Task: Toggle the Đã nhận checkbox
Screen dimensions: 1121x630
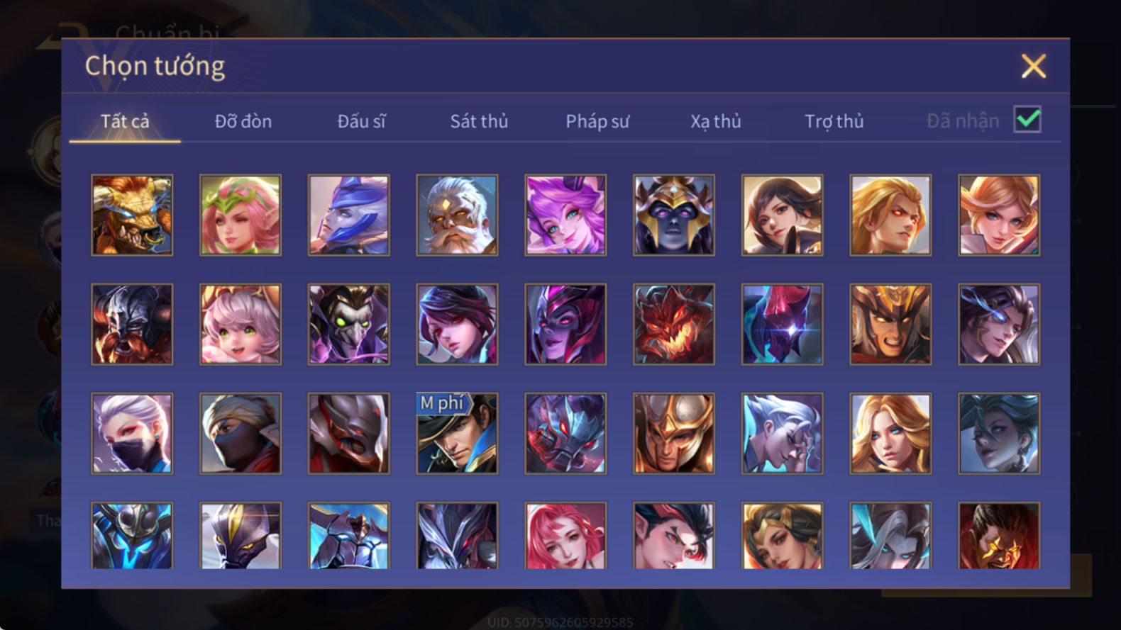Action: (1027, 120)
